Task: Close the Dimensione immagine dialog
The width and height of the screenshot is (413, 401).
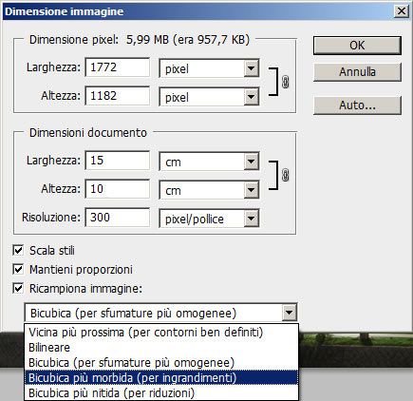Action: pos(401,11)
